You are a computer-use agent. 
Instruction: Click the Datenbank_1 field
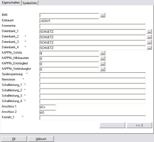pos(92,32)
